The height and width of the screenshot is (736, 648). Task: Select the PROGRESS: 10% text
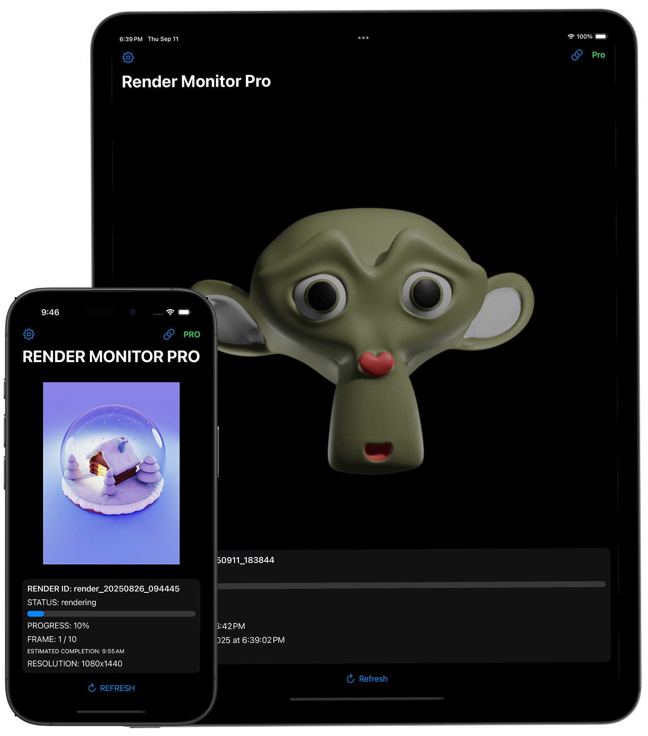[58, 626]
